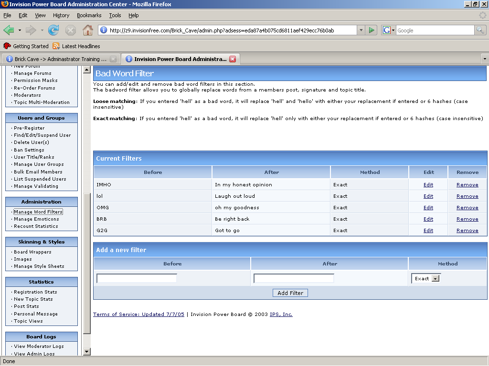
Task: Open Manage Style Sheets in sidebar
Action: [x=39, y=266]
